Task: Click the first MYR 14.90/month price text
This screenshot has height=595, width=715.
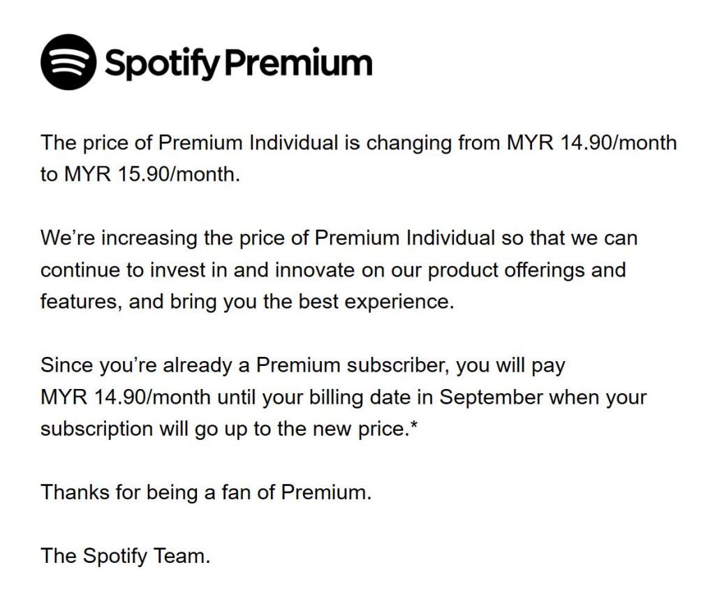Action: (591, 142)
